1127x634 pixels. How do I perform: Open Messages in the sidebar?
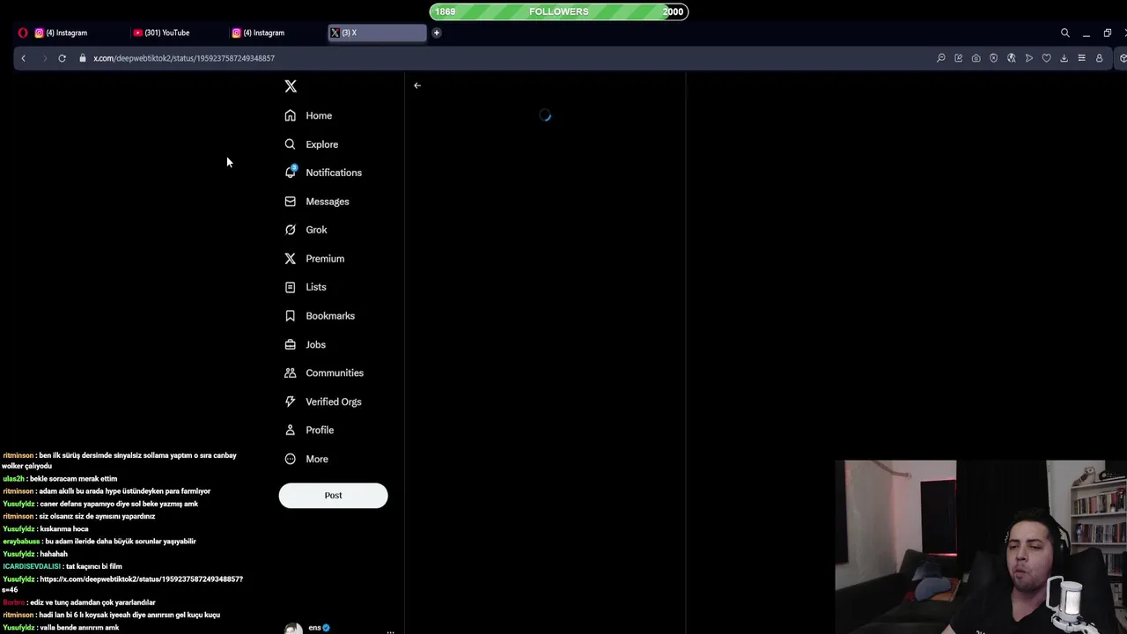[x=317, y=202]
